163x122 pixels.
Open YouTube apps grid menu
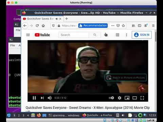pyautogui.click(x=117, y=35)
